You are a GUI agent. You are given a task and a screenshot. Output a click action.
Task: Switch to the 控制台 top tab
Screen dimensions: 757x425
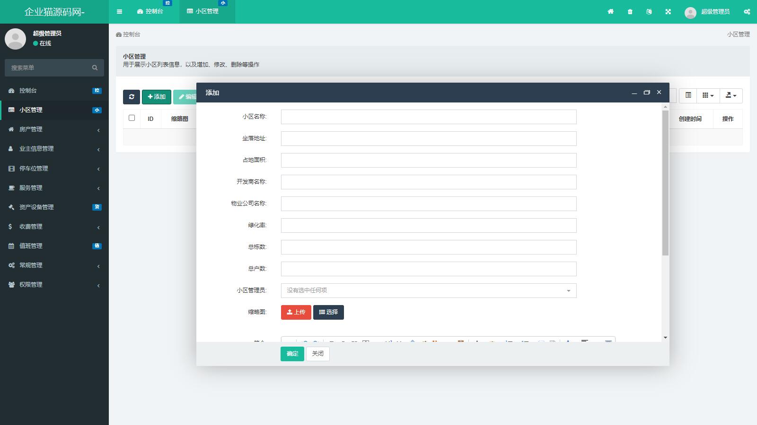150,12
